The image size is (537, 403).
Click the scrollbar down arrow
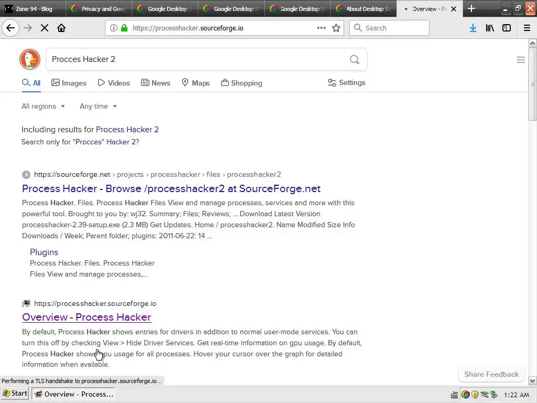(533, 380)
